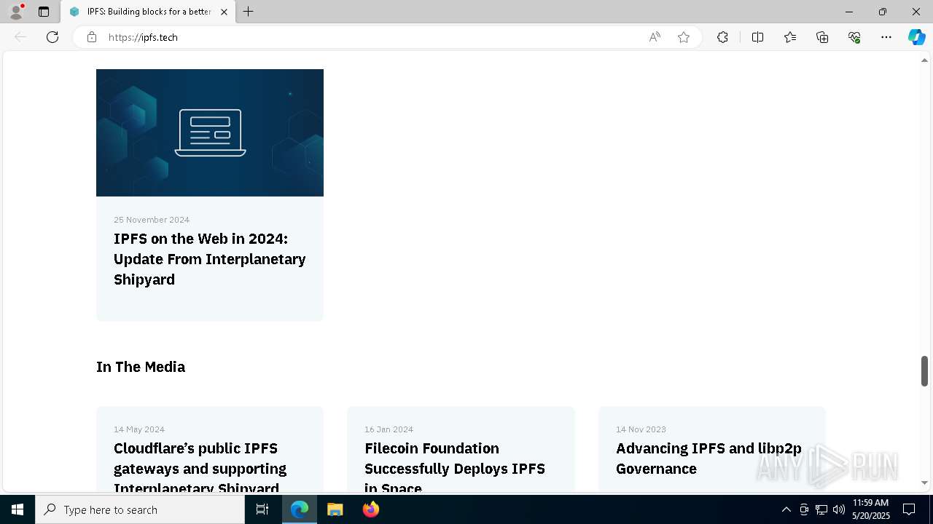Viewport: 933px width, 524px height.
Task: Add this page to favorites star
Action: (x=684, y=37)
